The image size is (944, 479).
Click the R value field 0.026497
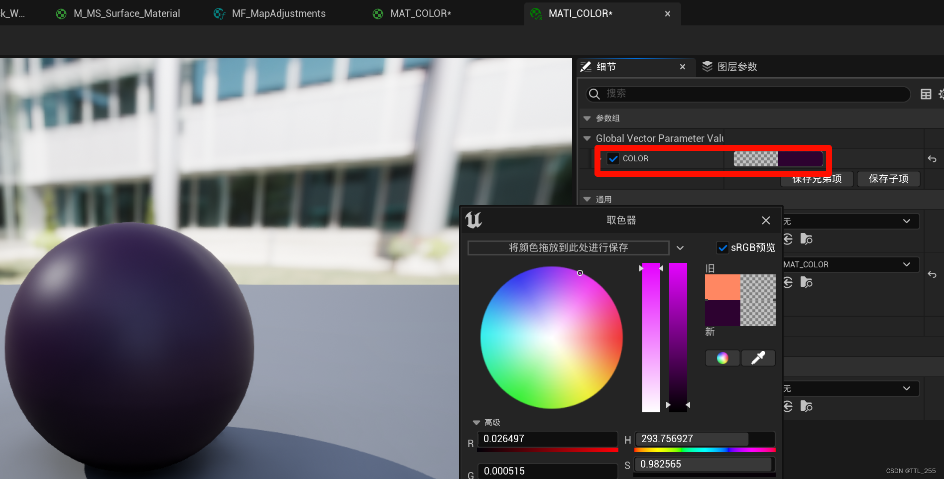[x=548, y=439]
